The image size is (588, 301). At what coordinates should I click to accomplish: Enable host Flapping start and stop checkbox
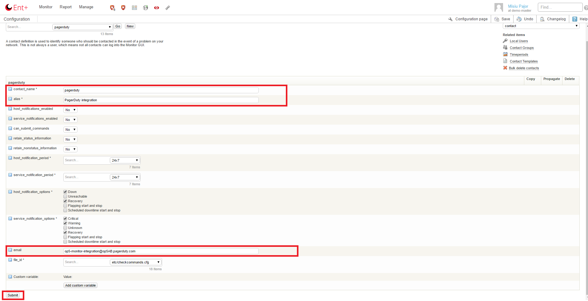(65, 206)
